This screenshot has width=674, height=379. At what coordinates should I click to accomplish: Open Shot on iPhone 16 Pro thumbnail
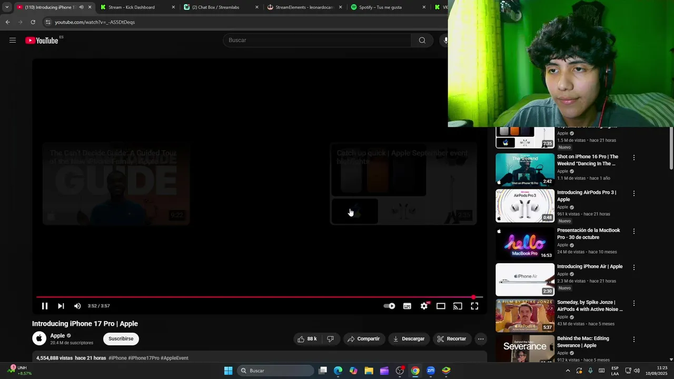525,169
